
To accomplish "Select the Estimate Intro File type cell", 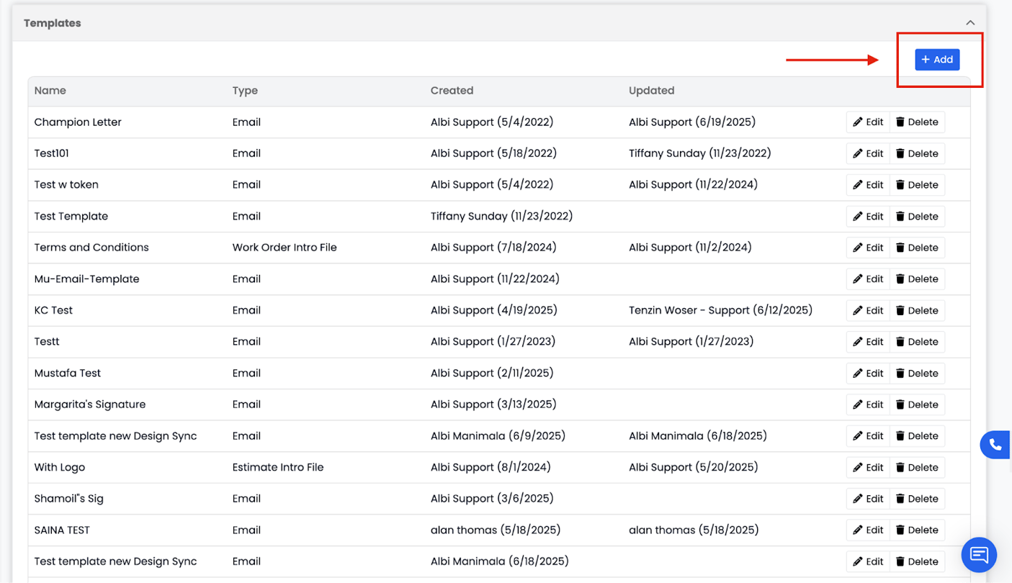I will (278, 467).
